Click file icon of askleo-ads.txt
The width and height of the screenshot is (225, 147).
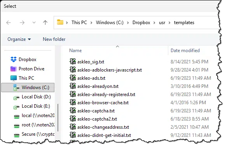coord(73,78)
